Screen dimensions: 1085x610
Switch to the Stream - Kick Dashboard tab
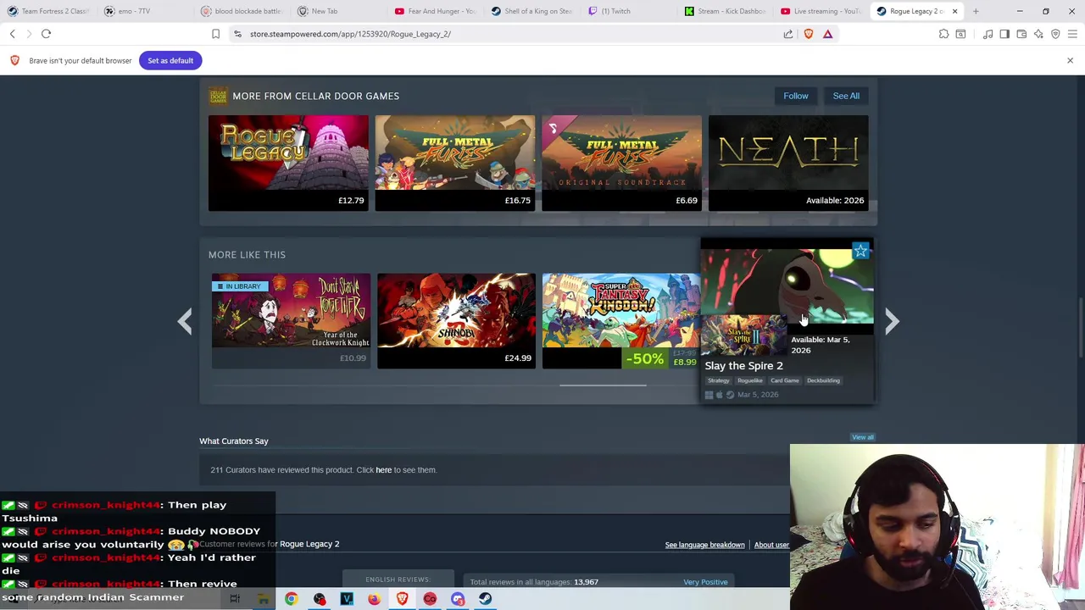tap(726, 11)
